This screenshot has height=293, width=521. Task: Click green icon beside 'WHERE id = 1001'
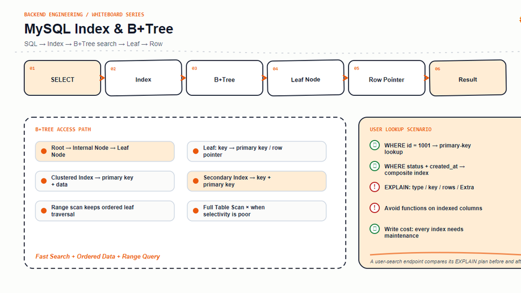[x=375, y=145]
